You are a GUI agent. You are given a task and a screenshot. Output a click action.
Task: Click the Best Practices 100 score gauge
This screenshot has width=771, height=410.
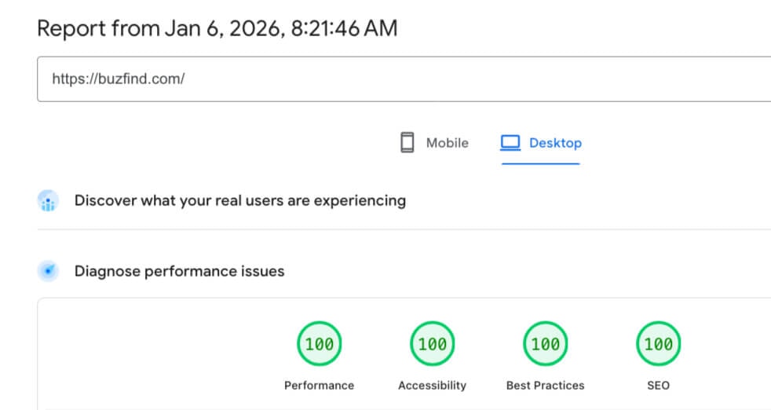[x=546, y=343]
